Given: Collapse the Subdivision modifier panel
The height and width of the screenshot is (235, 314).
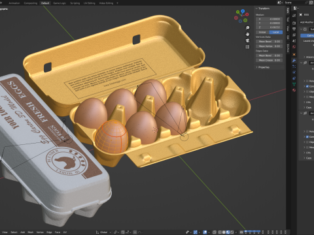Looking at the screenshot, I should click(x=301, y=29).
